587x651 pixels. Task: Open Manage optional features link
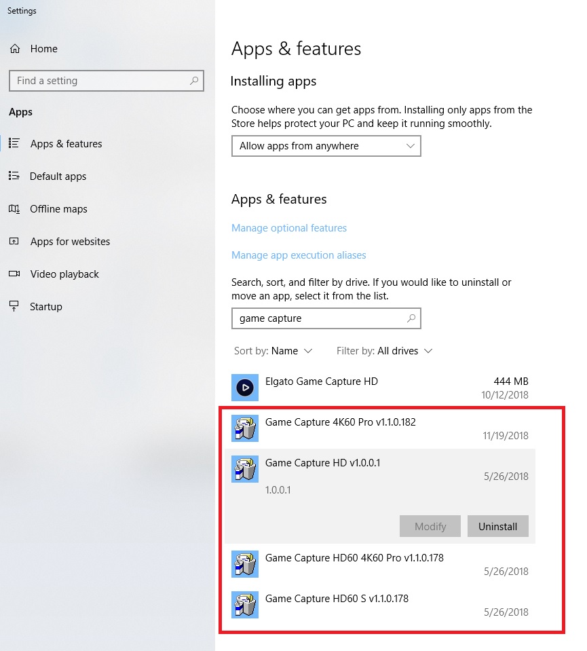[x=289, y=228]
